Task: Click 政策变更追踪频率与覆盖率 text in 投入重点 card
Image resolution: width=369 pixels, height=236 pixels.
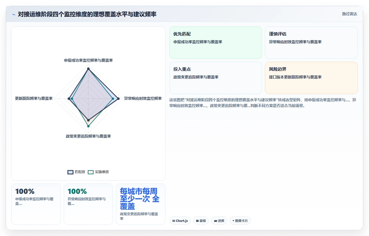Action: tap(196, 77)
